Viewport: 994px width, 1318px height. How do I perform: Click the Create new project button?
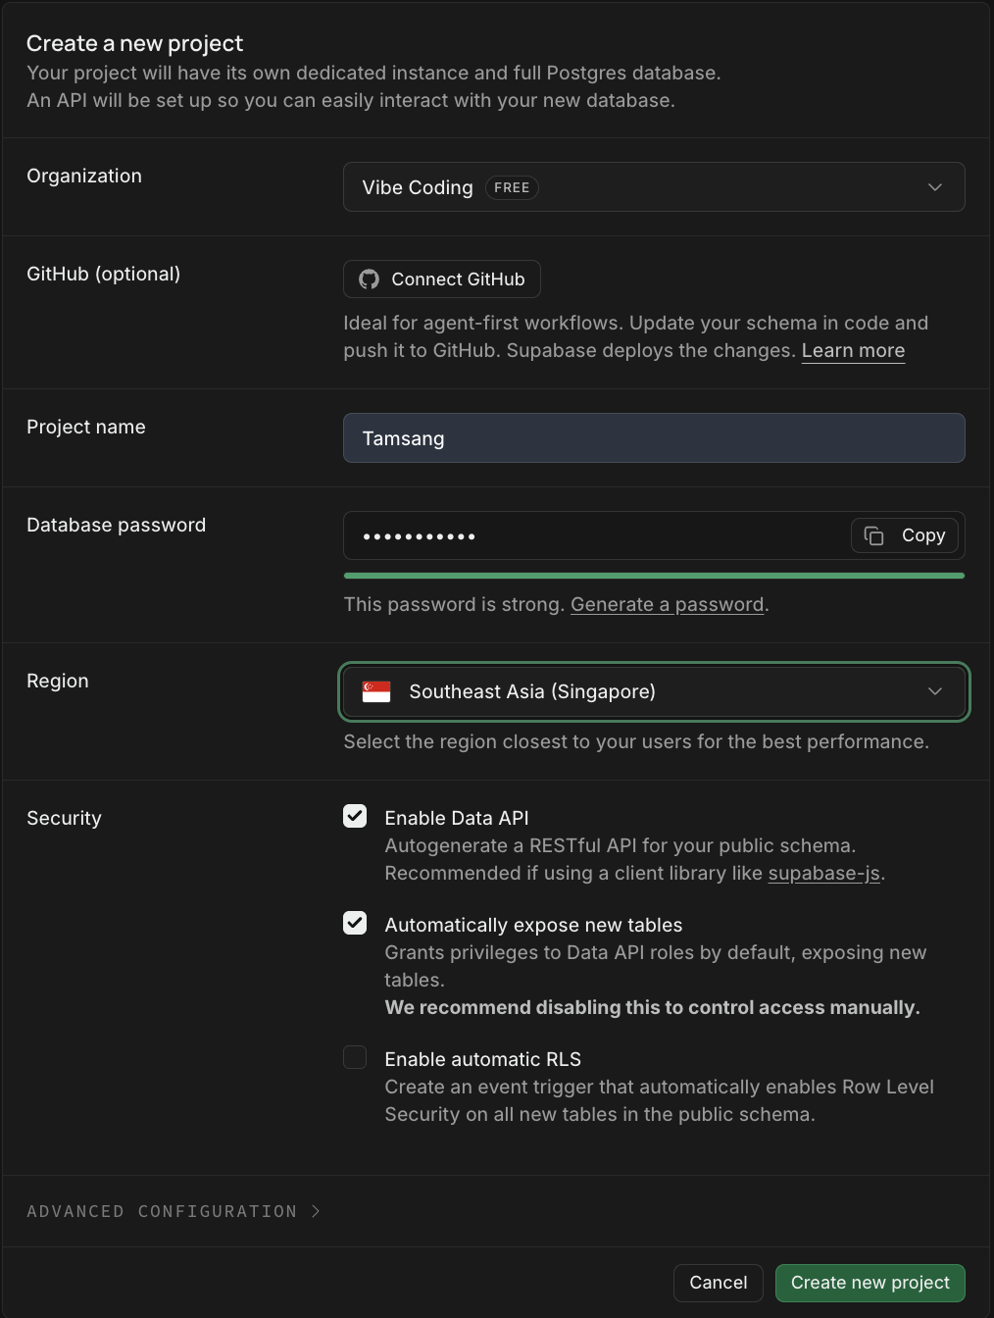[x=870, y=1283]
